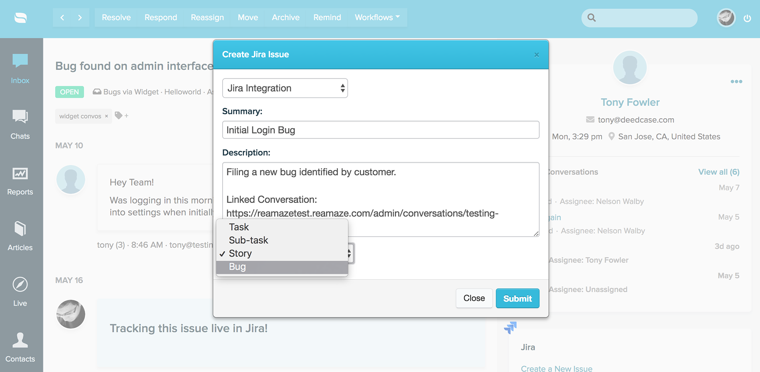Image resolution: width=760 pixels, height=372 pixels.
Task: Click the 'San Jose, CA, United States' location
Action: click(x=669, y=136)
